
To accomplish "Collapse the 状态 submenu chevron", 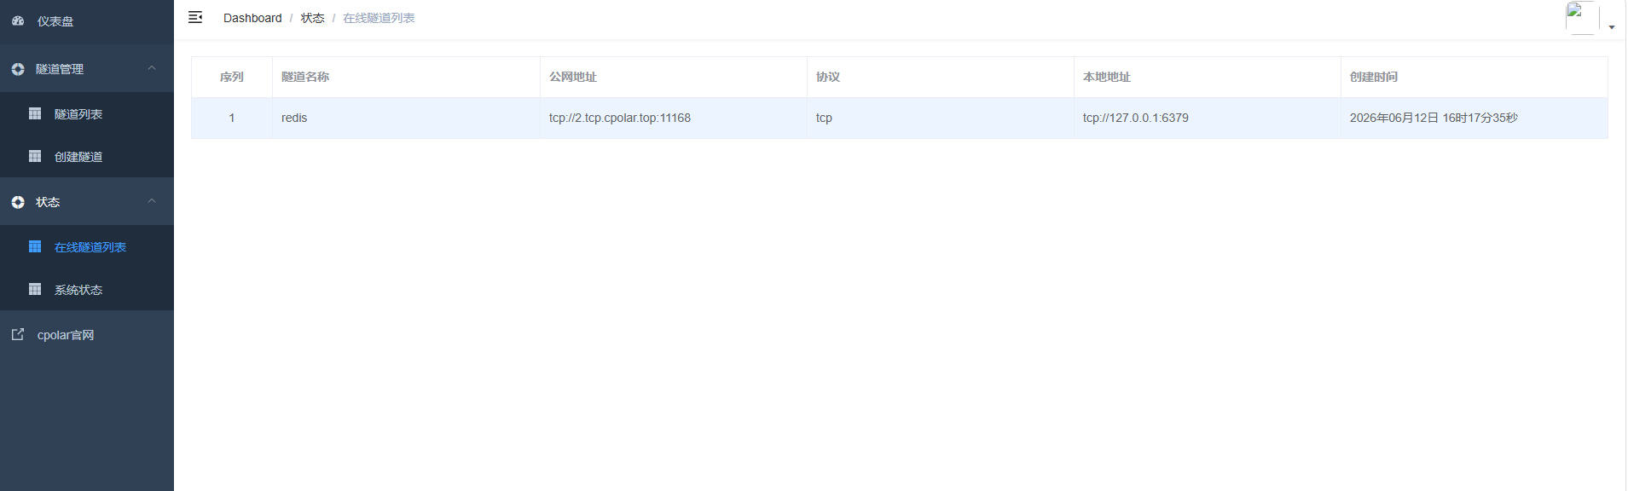I will click(x=152, y=201).
